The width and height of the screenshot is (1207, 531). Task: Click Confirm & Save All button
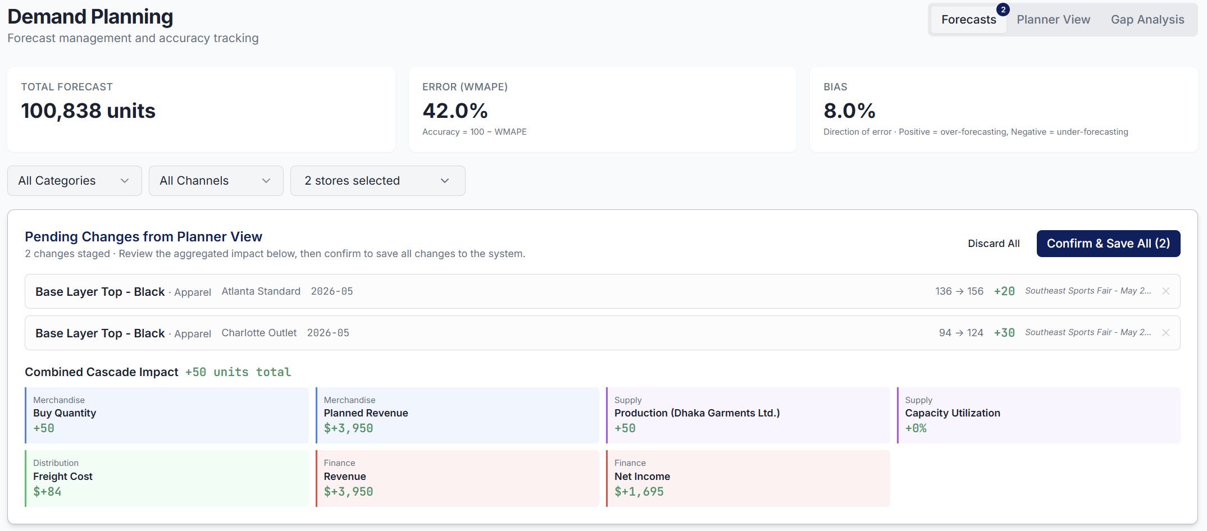(x=1108, y=243)
